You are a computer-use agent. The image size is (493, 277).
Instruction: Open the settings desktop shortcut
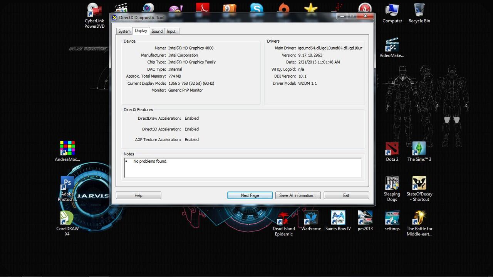click(392, 221)
